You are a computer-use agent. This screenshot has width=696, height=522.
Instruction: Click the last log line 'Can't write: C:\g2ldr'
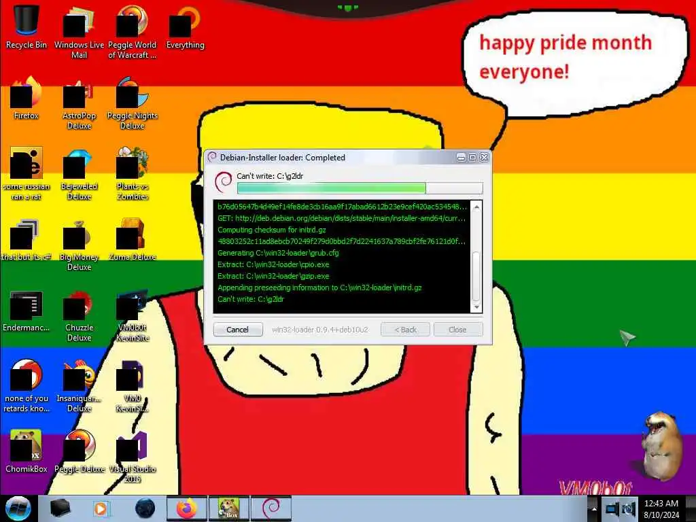[251, 299]
